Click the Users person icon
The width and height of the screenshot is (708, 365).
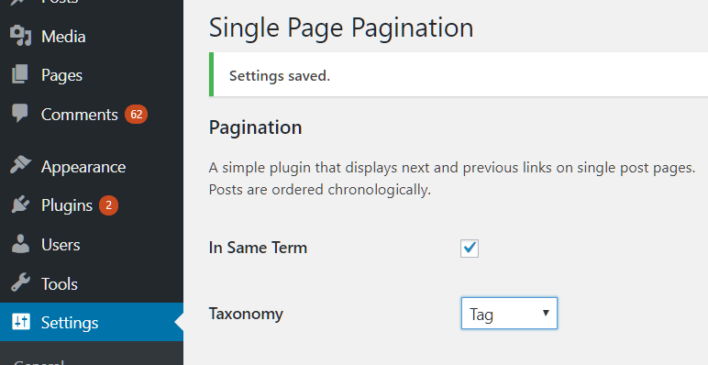click(x=20, y=244)
